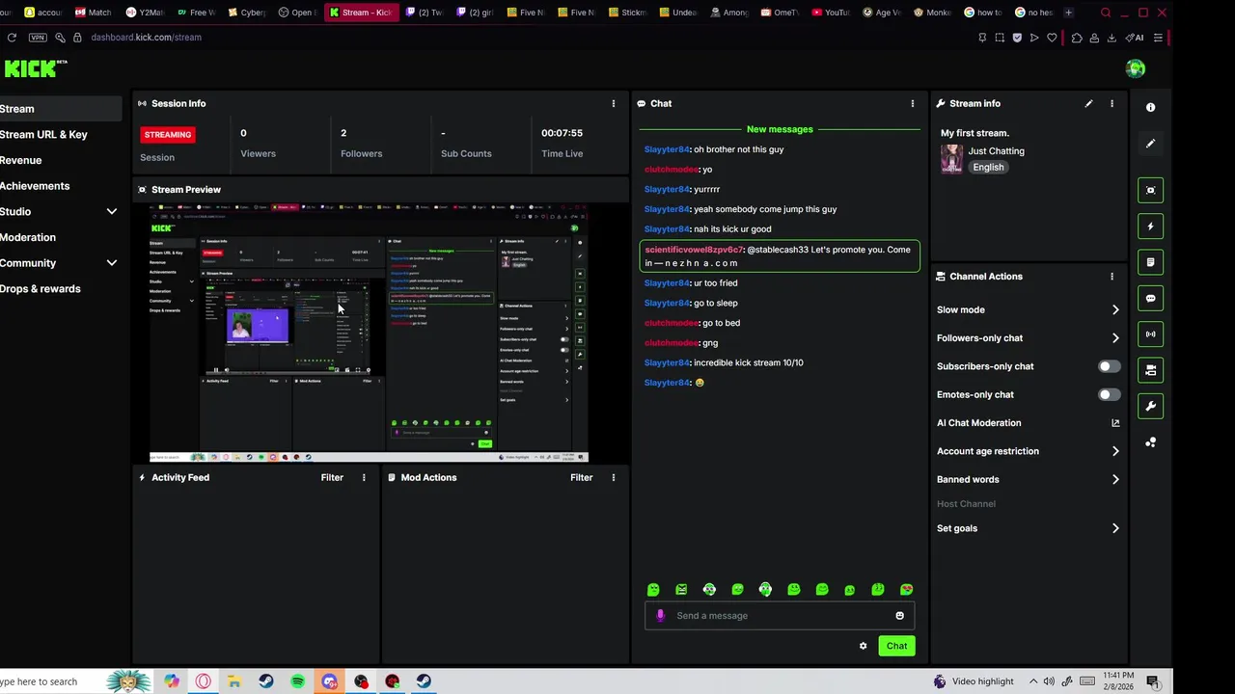Open the Channel Actions three-dot menu
The height and width of the screenshot is (694, 1235).
click(1111, 277)
